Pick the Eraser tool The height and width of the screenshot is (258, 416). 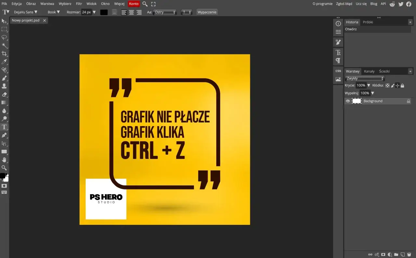[x=4, y=95]
